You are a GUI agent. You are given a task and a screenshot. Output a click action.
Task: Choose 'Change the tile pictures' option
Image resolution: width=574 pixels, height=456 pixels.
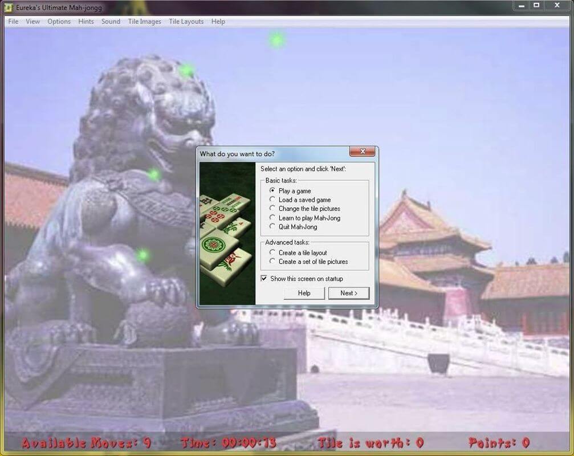(304, 208)
